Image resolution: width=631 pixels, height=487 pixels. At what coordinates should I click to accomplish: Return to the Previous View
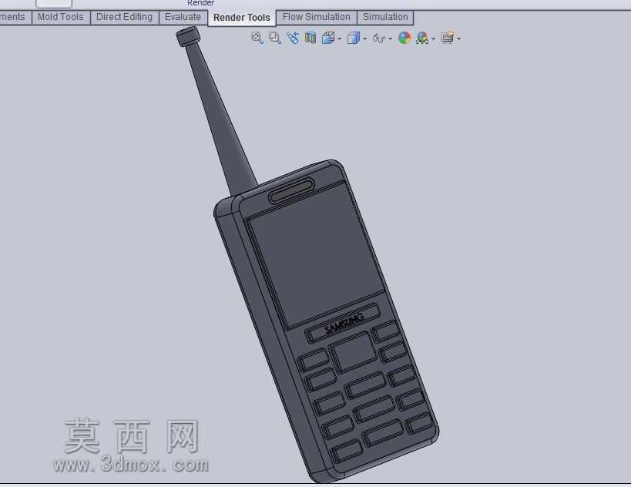293,39
